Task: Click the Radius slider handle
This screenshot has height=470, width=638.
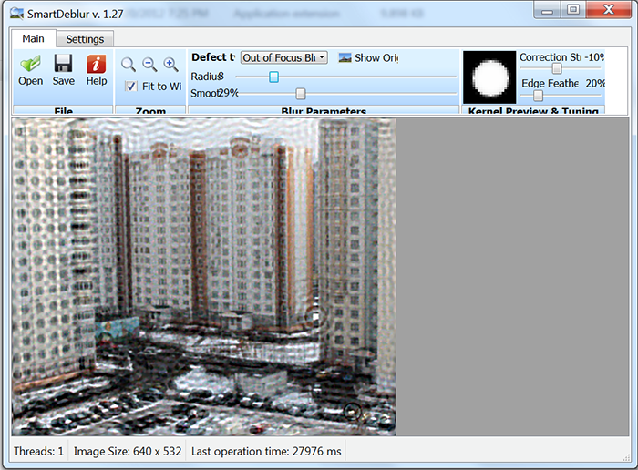Action: click(x=273, y=77)
